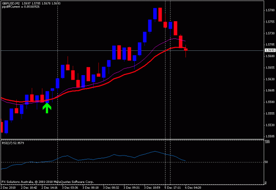Click the 3 Dec 08:18 time label
The height and width of the screenshot is (190, 276).
pos(91,188)
